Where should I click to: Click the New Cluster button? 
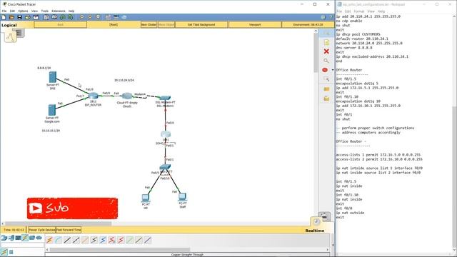click(149, 25)
